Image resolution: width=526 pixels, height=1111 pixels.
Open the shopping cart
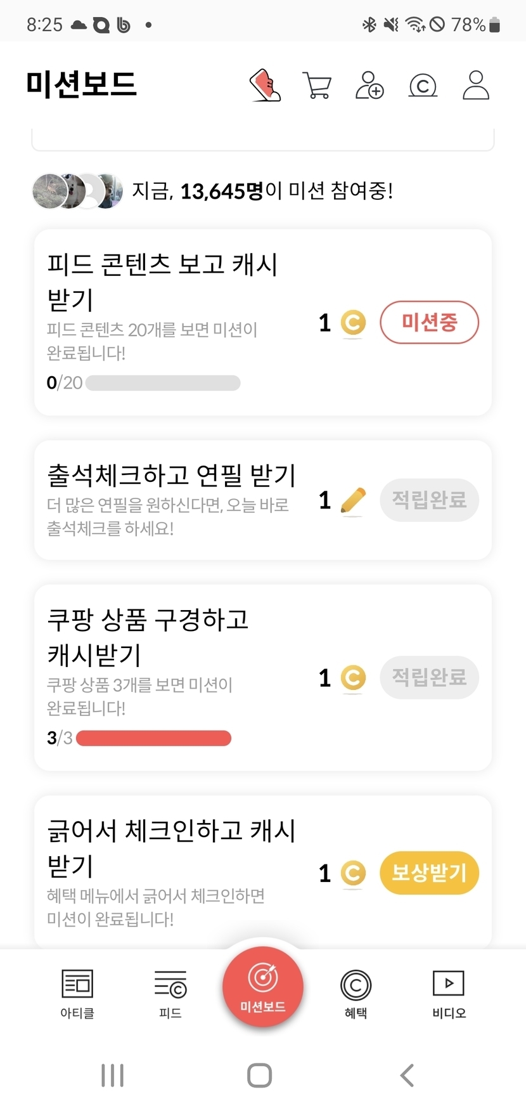(x=317, y=85)
